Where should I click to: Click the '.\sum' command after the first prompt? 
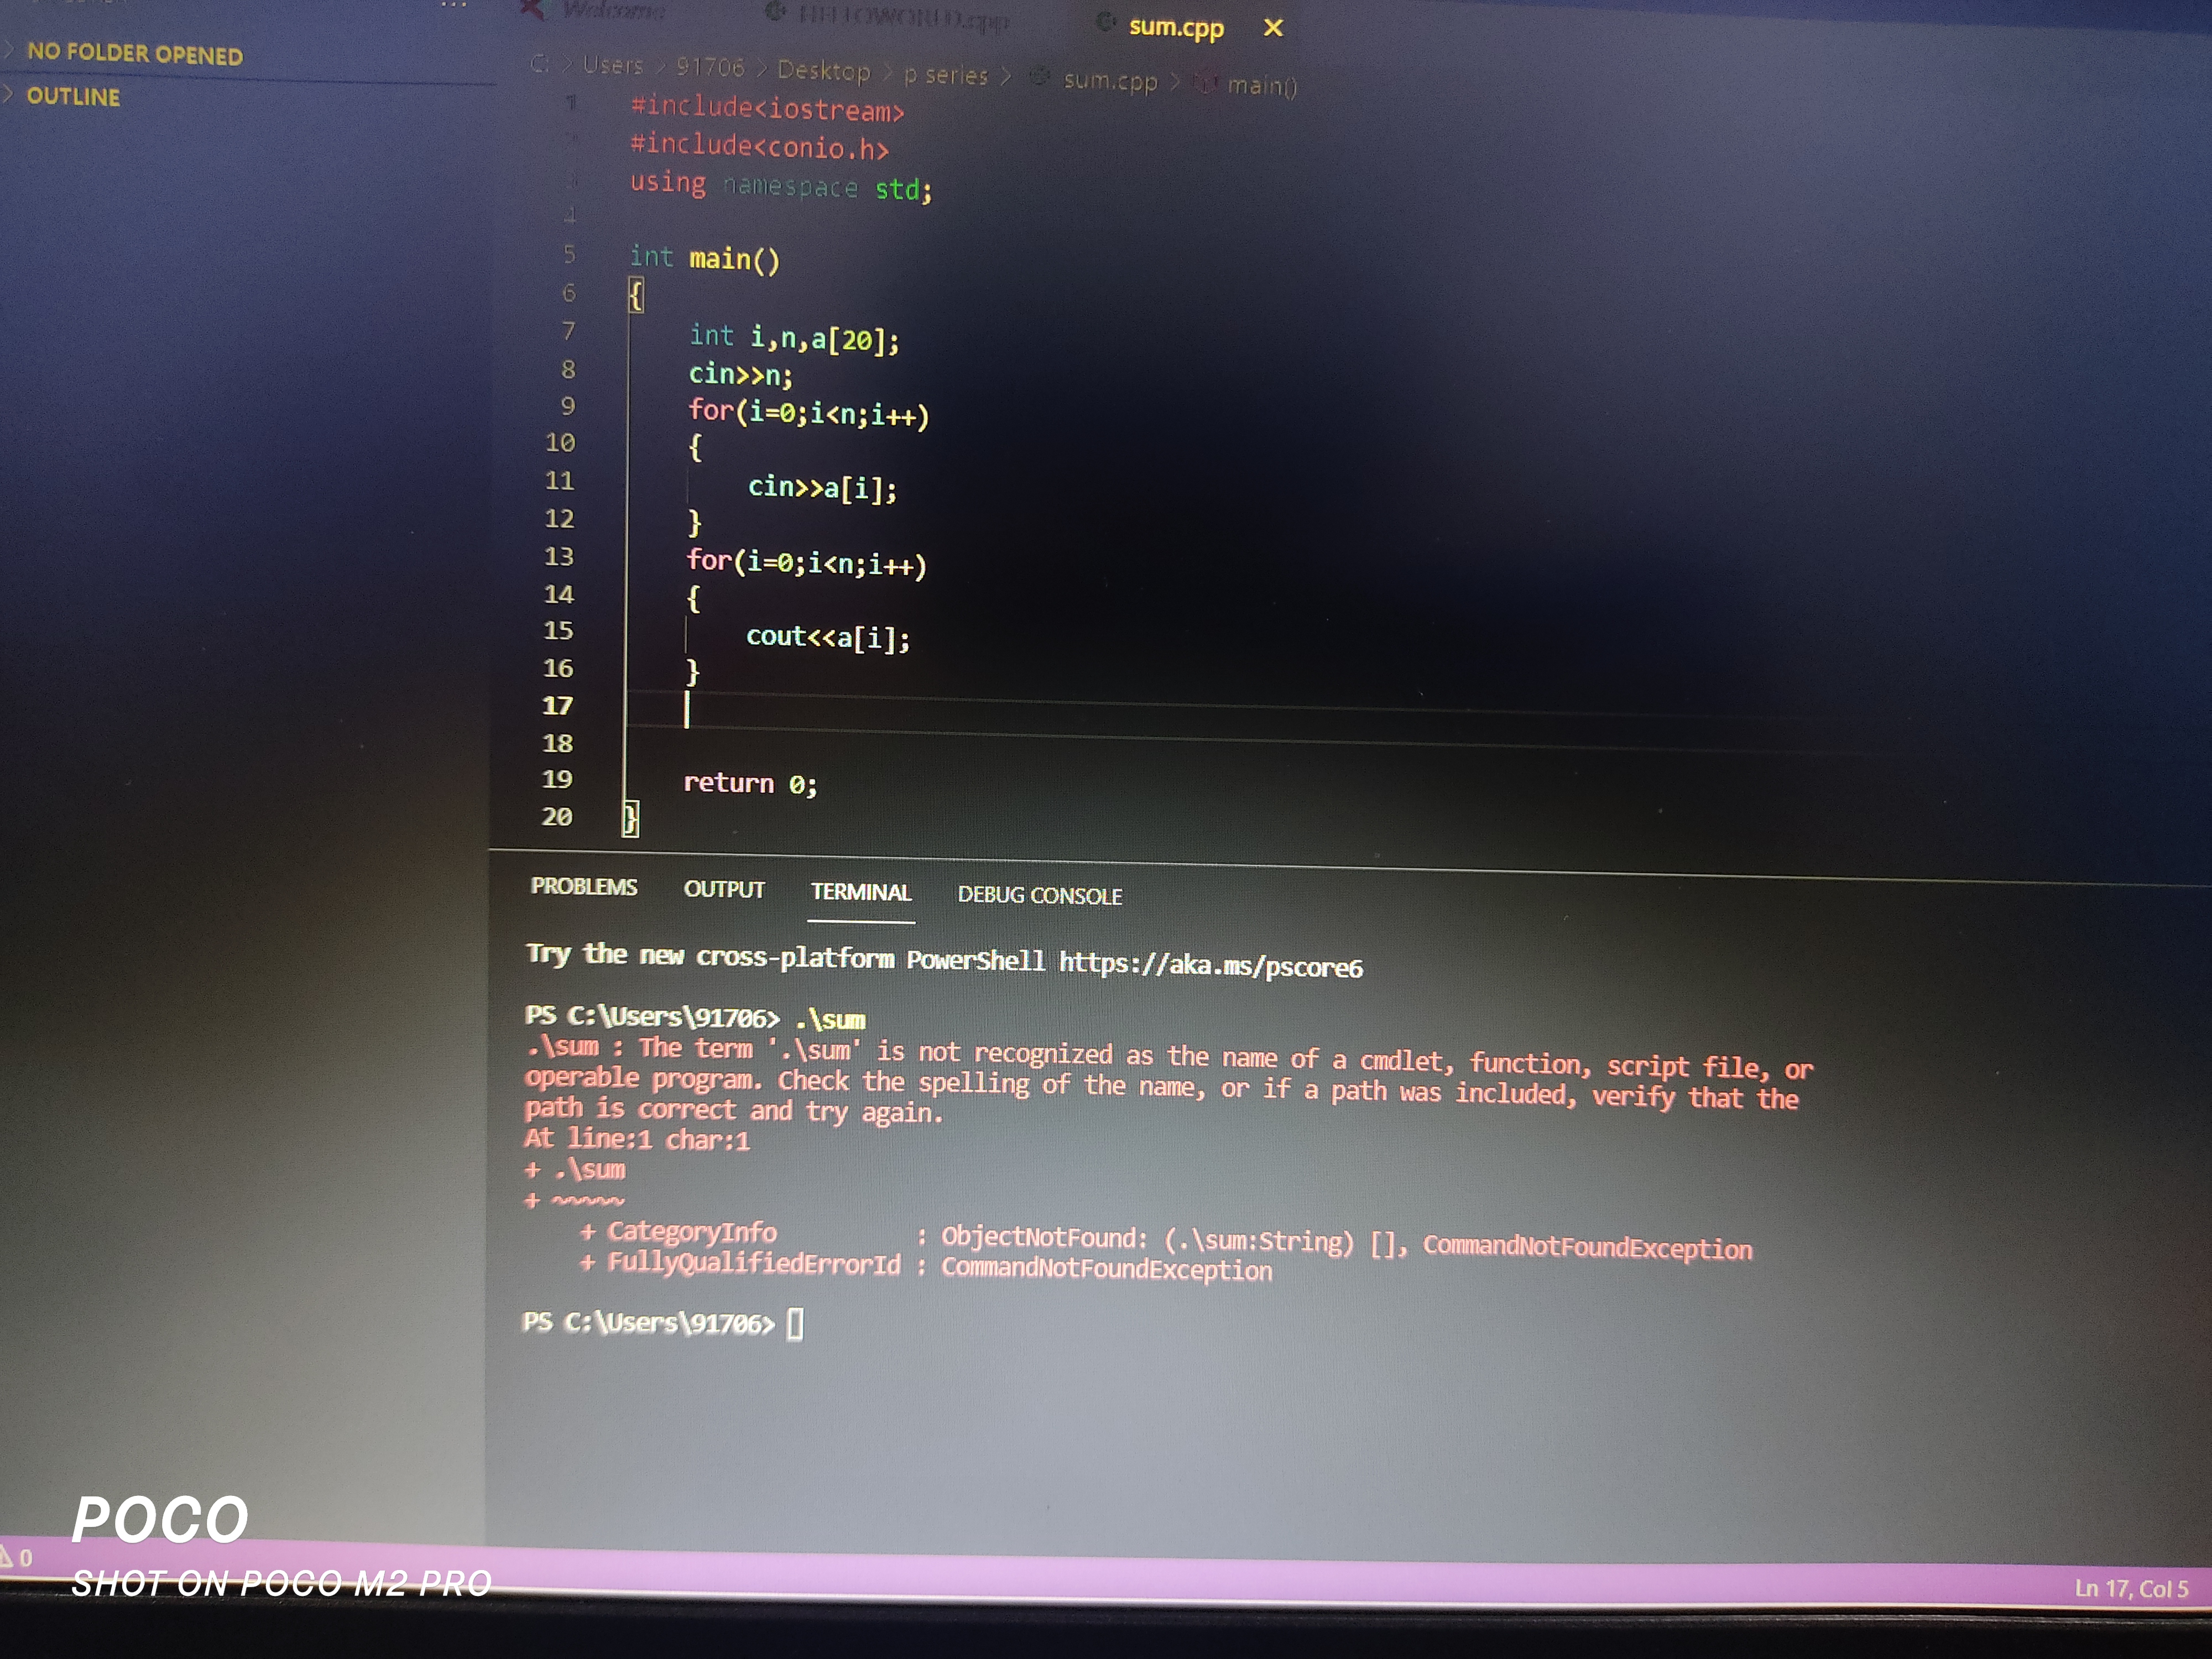[831, 1019]
